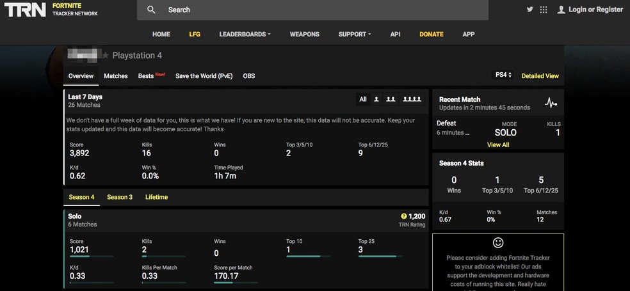Select the Lifetime stats tab
The width and height of the screenshot is (630, 291).
point(157,197)
